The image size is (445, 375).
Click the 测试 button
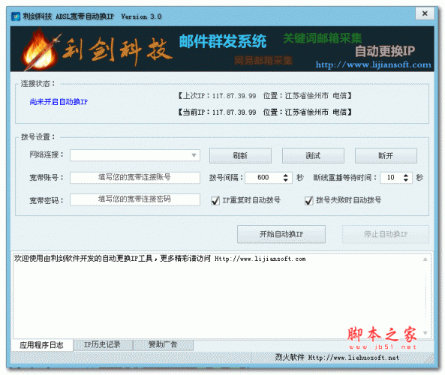click(x=313, y=155)
